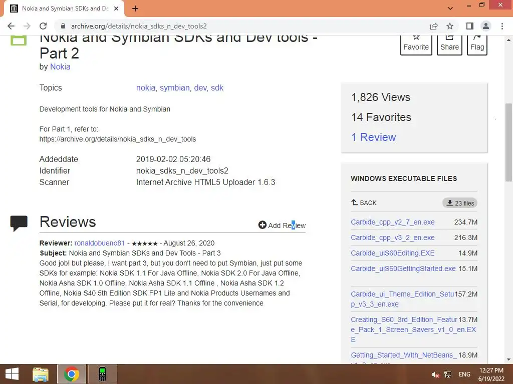This screenshot has height=384, width=513.
Task: Click the scrollbar up arrow
Action: [508, 40]
